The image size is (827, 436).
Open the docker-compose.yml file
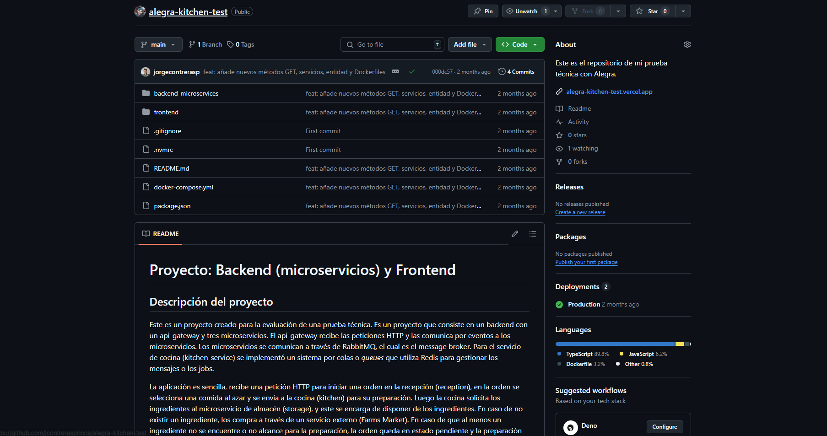184,187
